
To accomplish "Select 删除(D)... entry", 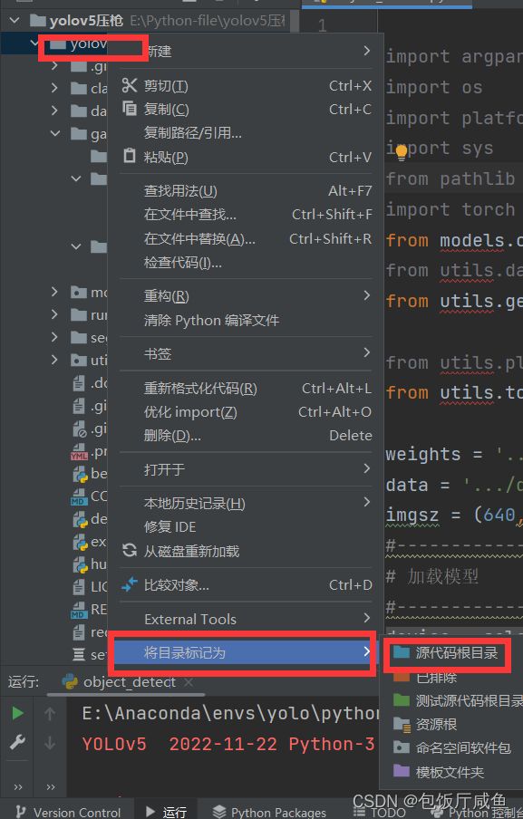I will click(246, 435).
